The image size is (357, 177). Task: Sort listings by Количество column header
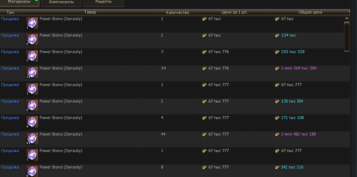tap(178, 12)
